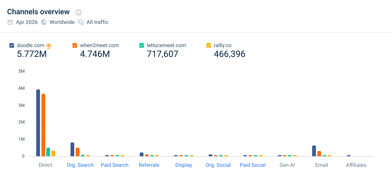Open the Paid Social channel link
This screenshot has height=196, width=392.
pyautogui.click(x=253, y=165)
